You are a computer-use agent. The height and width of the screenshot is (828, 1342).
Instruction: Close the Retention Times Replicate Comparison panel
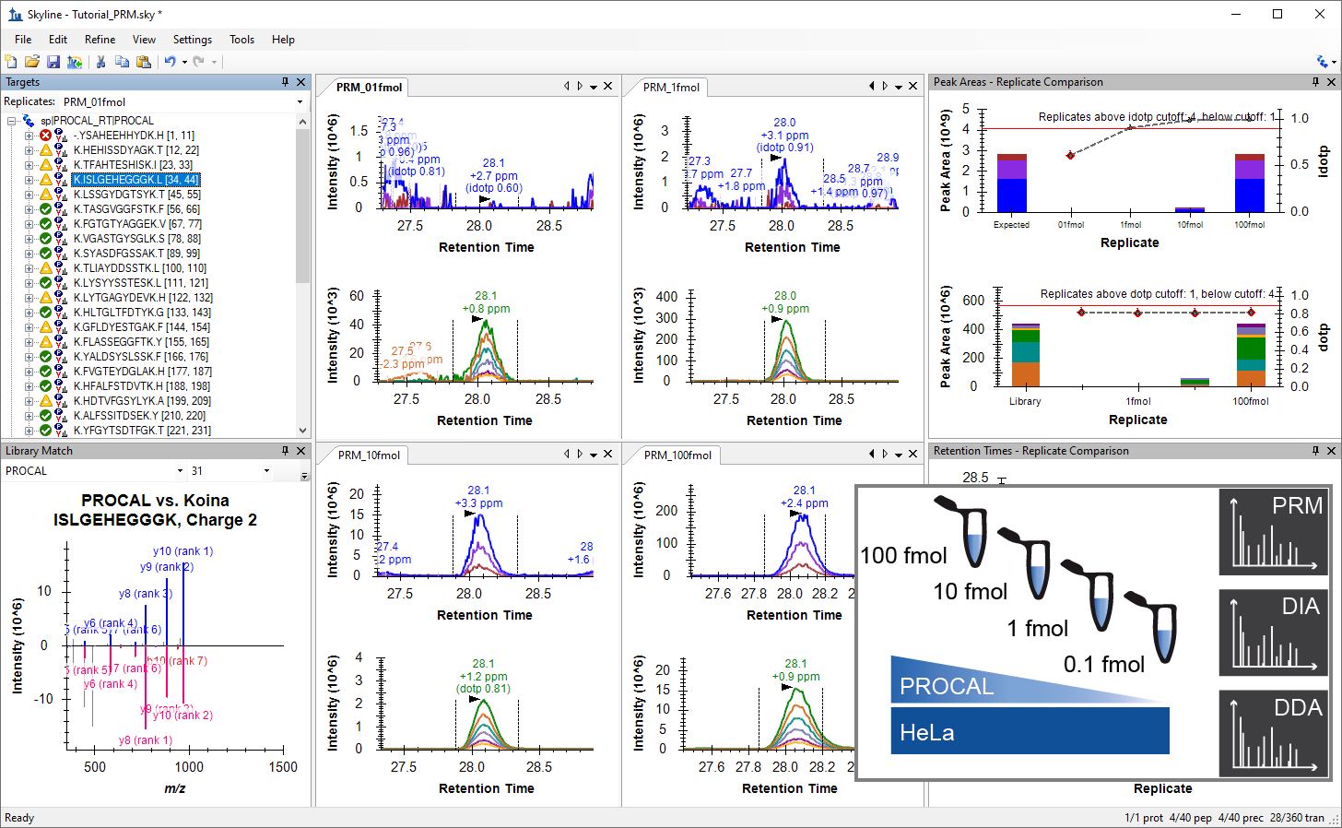(x=1331, y=451)
